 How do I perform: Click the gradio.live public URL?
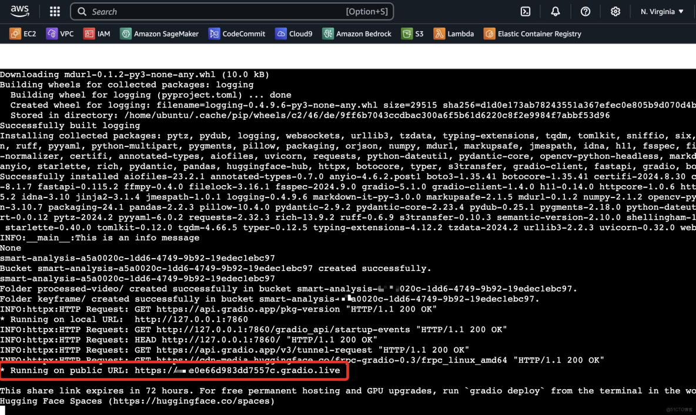(x=237, y=370)
